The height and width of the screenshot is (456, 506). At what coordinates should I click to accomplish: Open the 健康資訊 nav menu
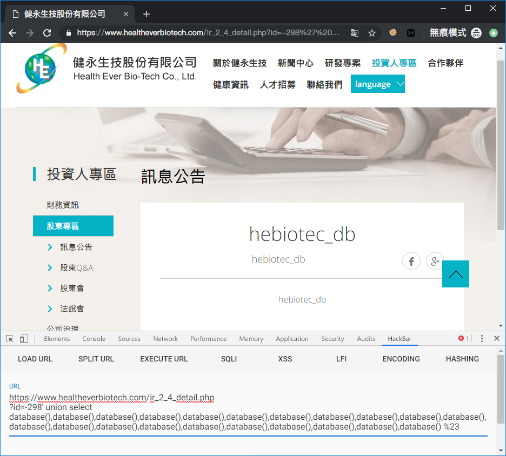pos(231,85)
